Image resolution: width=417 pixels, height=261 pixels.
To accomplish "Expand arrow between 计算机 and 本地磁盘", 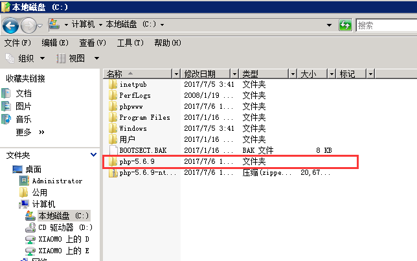I will point(100,25).
